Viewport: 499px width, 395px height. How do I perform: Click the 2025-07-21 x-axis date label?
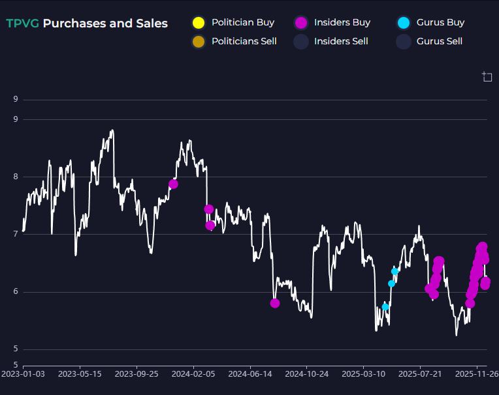coord(420,374)
